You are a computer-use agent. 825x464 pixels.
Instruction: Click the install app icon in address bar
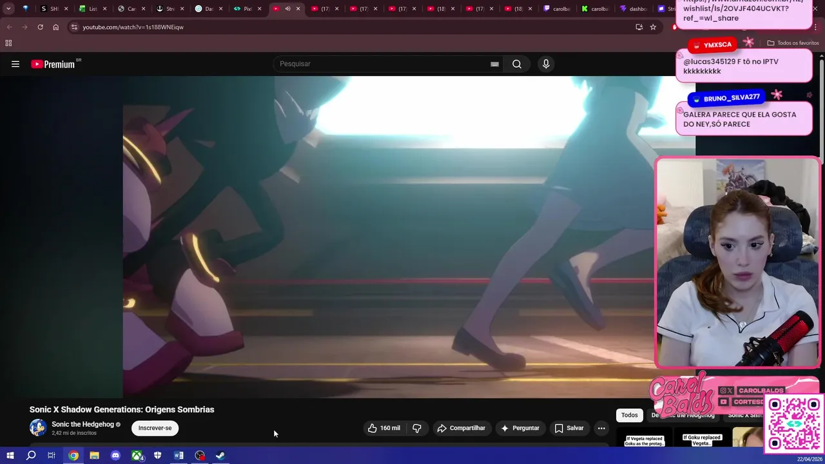(639, 27)
